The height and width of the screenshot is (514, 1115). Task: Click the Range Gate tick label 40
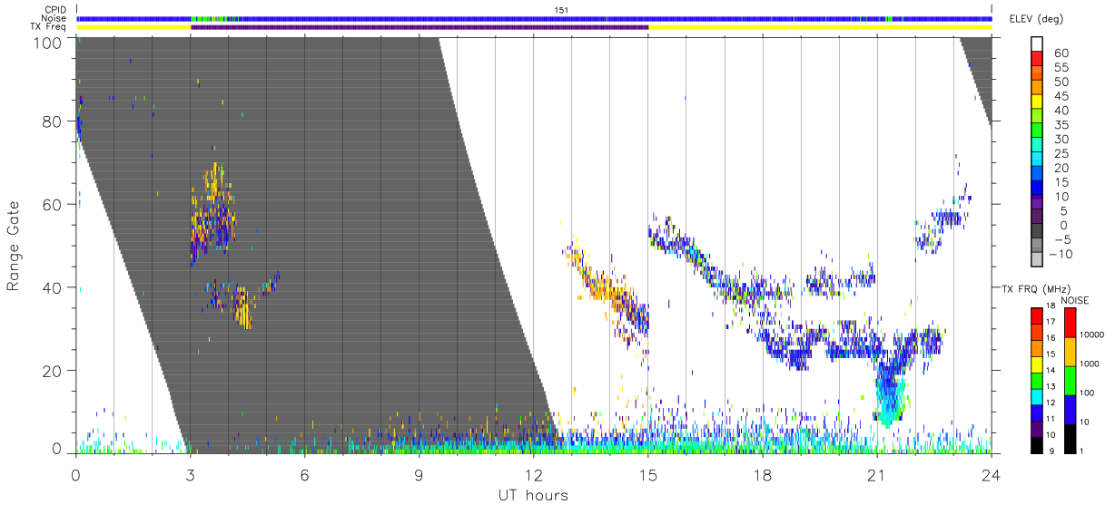click(54, 287)
